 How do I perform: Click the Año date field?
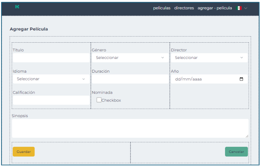tap(204, 79)
